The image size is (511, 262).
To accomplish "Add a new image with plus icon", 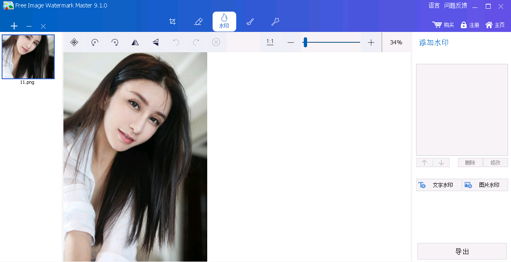I will tap(14, 26).
